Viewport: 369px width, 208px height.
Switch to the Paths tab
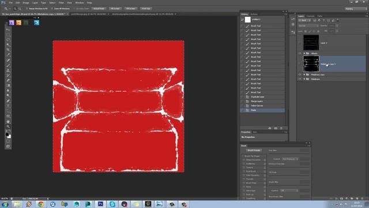pyautogui.click(x=320, y=16)
